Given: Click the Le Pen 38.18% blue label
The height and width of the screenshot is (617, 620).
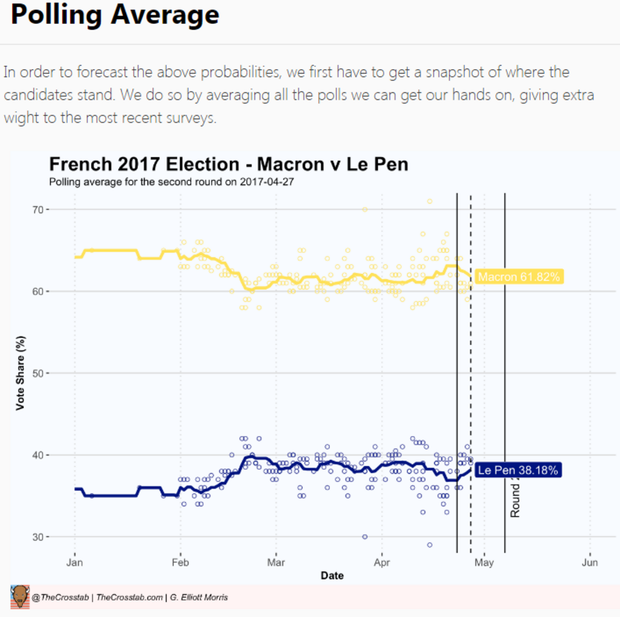Looking at the screenshot, I should click(518, 470).
